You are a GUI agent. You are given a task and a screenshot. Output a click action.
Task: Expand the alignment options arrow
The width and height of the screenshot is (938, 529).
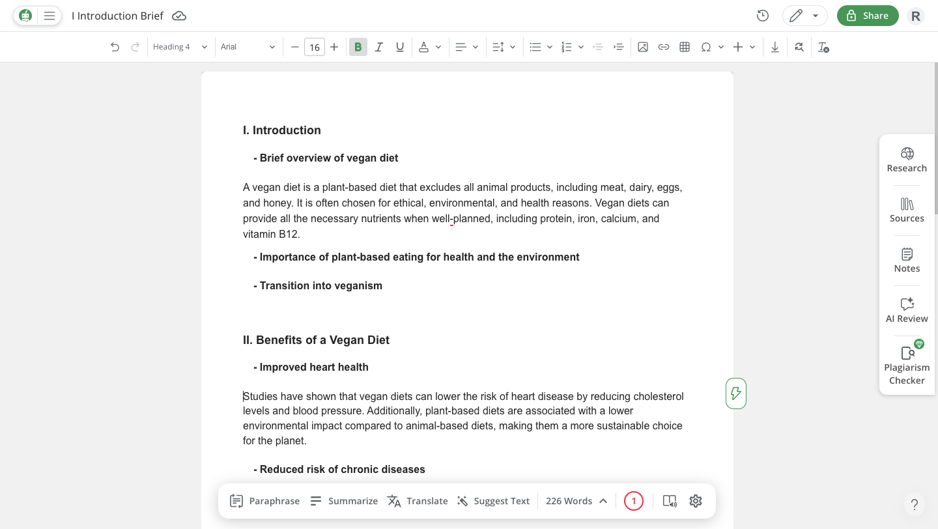[476, 47]
